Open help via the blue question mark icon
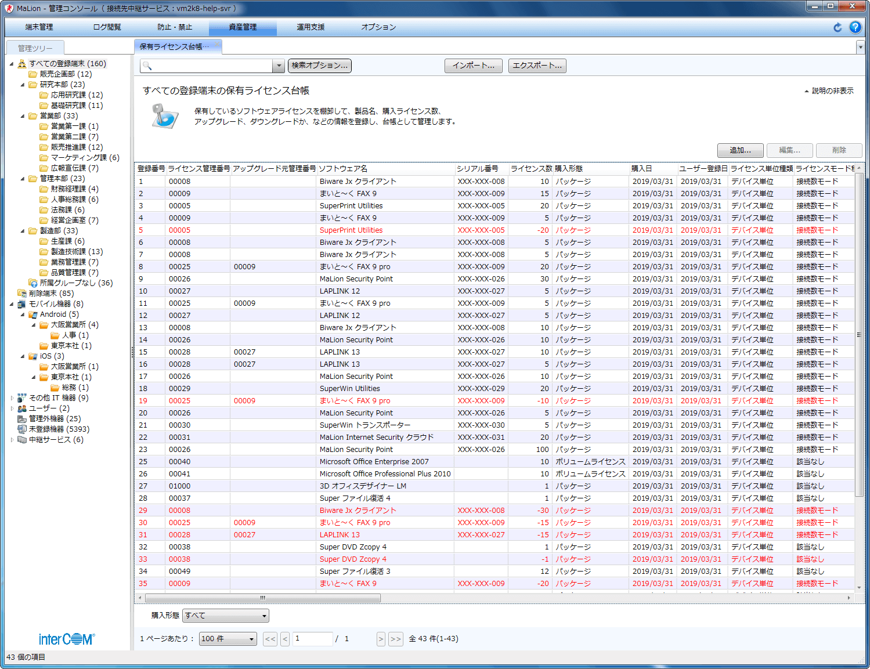870x669 pixels. click(855, 27)
